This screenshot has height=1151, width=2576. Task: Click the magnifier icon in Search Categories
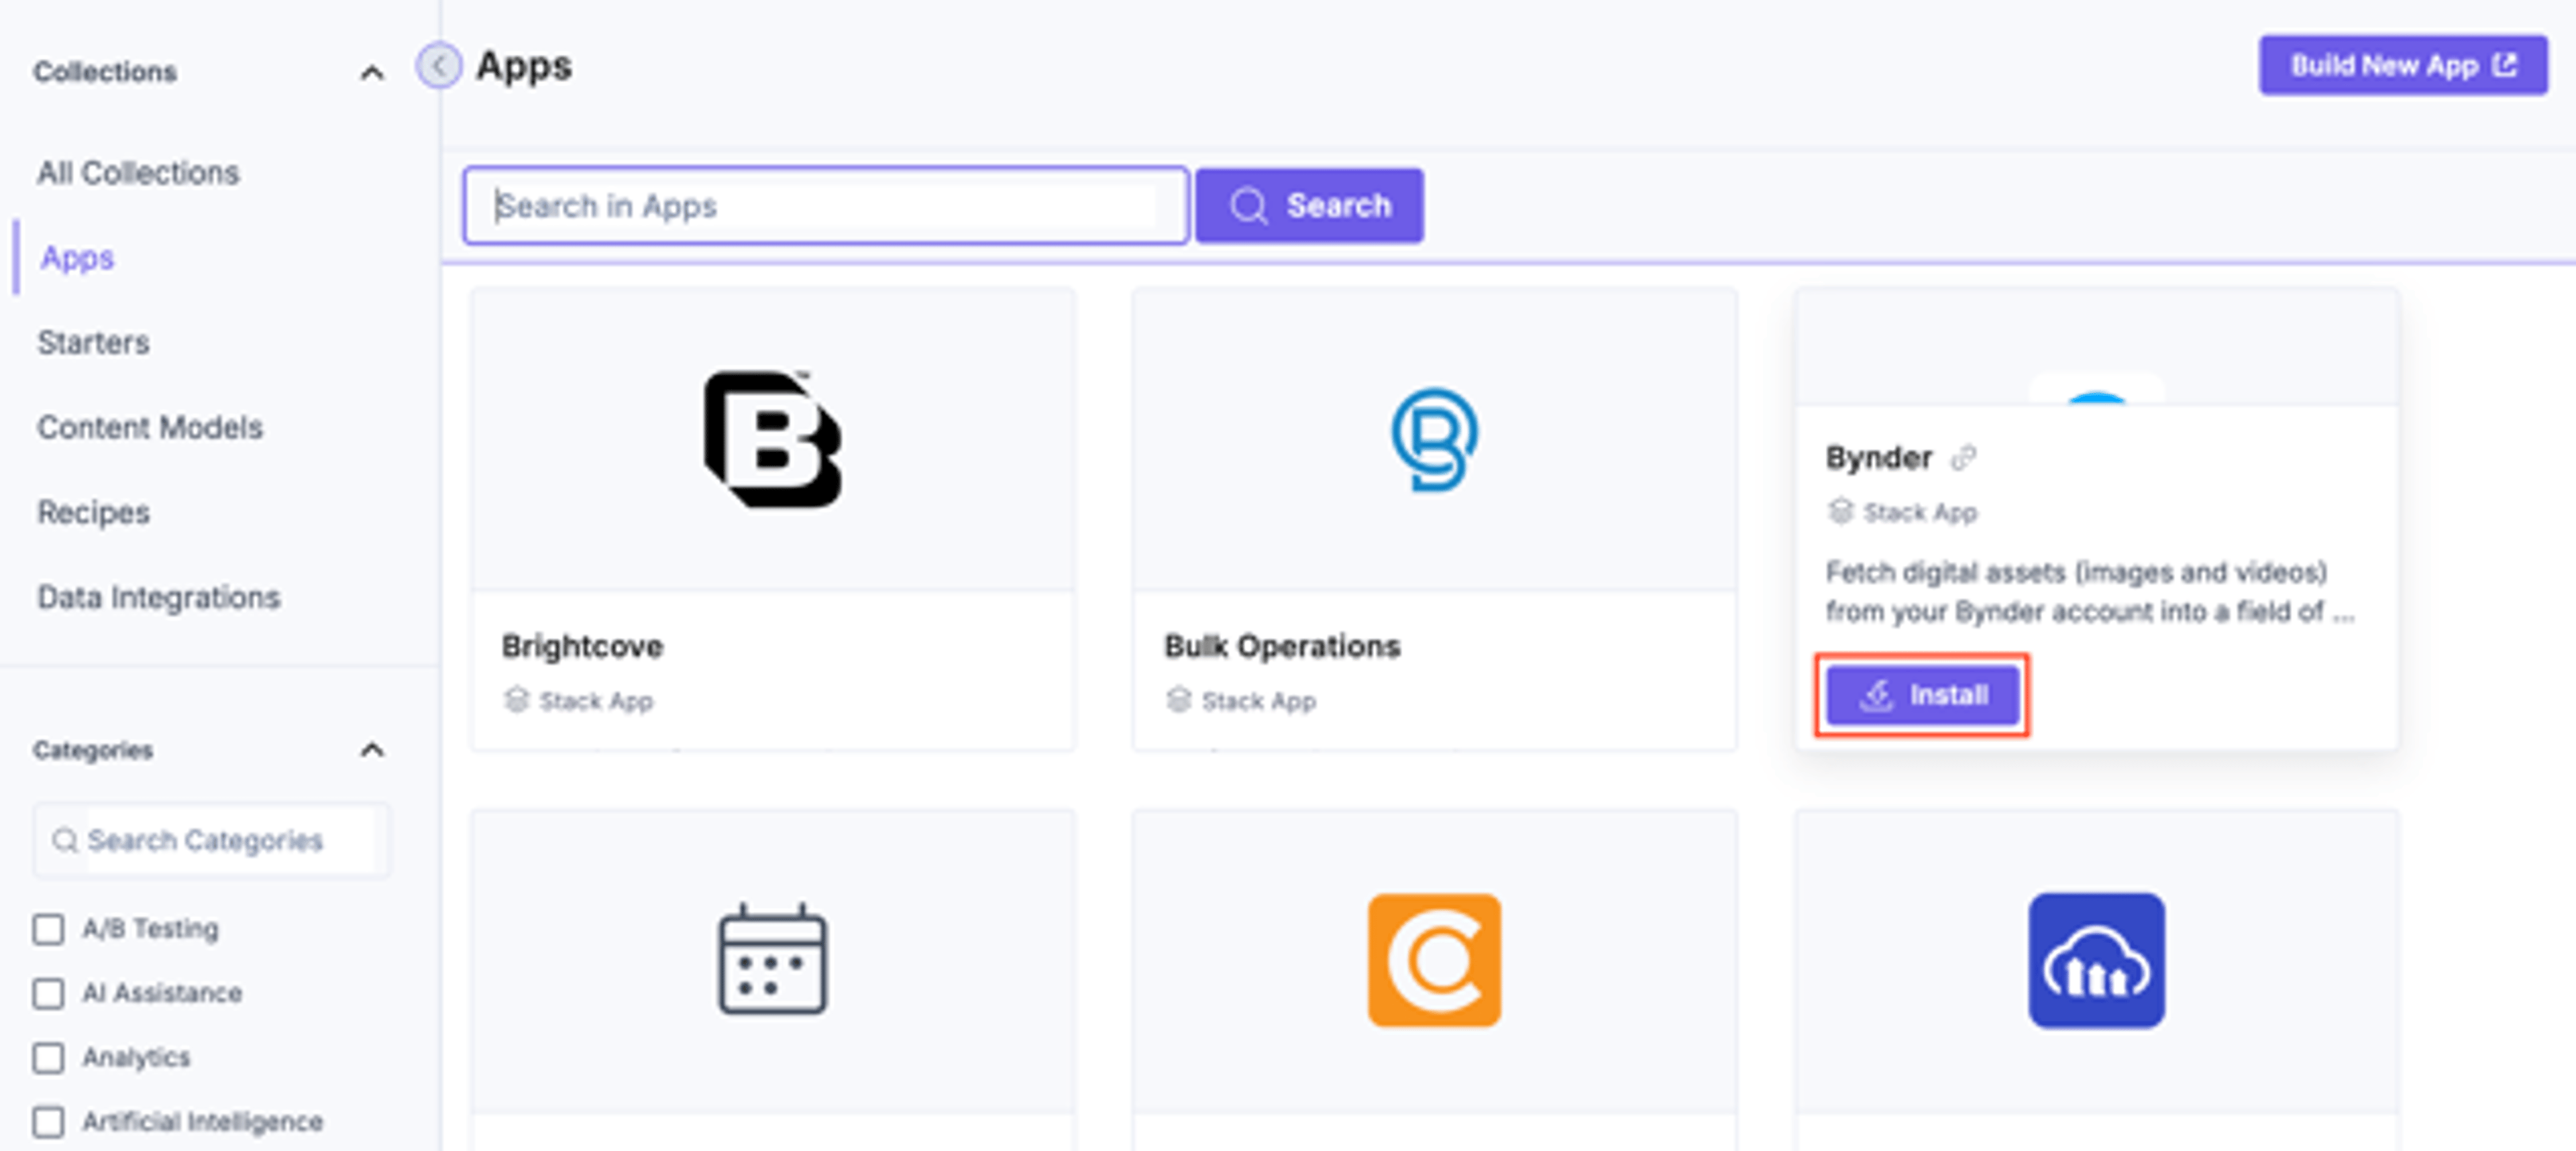65,841
